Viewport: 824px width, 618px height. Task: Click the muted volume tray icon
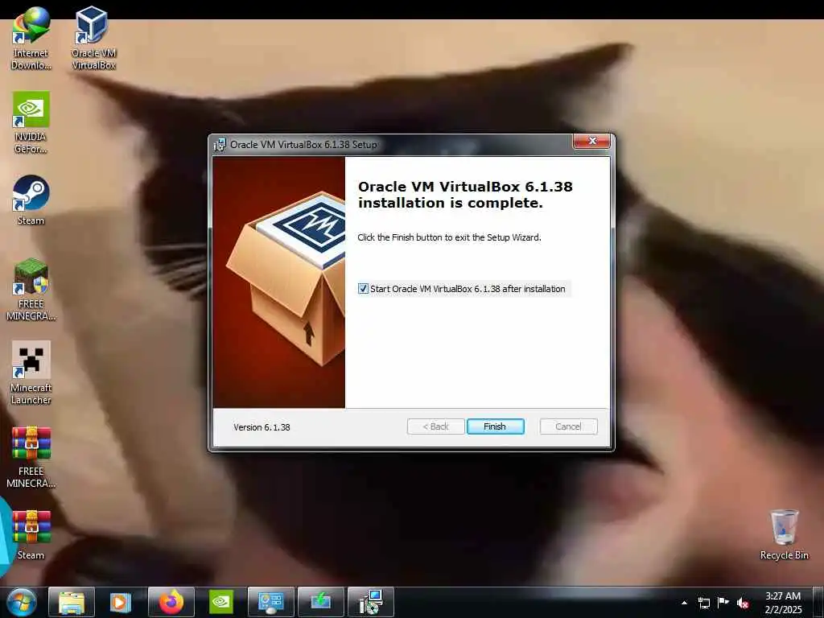(743, 603)
